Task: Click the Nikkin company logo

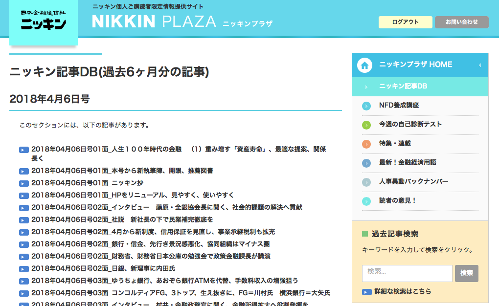Action: click(x=44, y=22)
